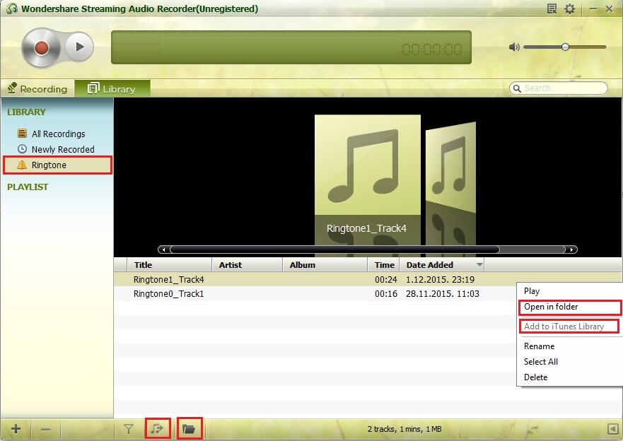Click the 1.12.2015. 23:19 date cell
This screenshot has height=441, width=623.
(440, 279)
